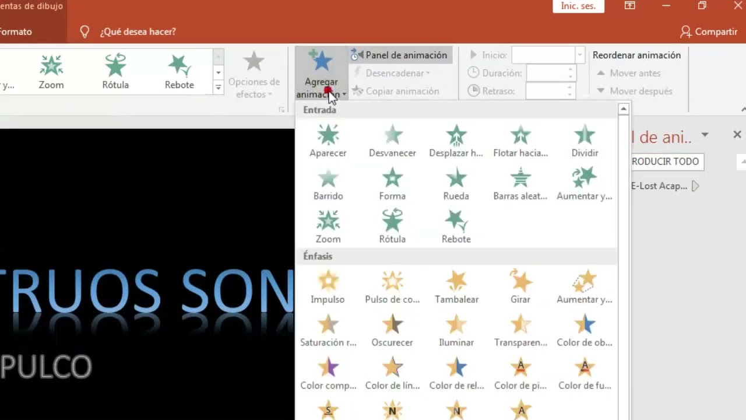The image size is (746, 420).
Task: Apply the Rueda entrance animation
Action: [456, 184]
